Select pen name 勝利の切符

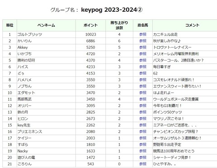click(x=26, y=61)
